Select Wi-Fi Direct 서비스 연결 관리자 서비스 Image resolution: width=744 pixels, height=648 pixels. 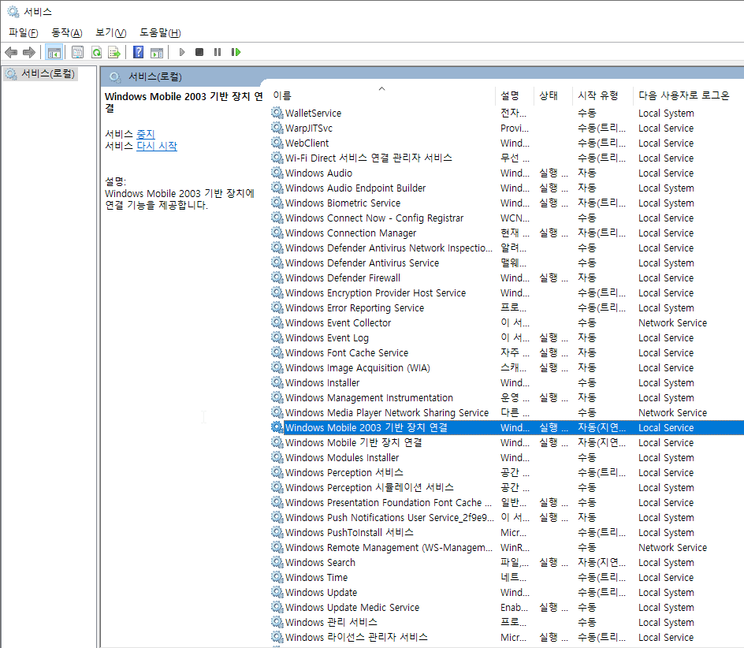tap(369, 158)
